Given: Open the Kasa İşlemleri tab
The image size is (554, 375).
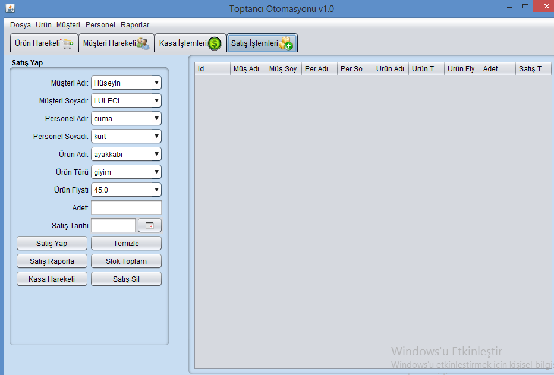Looking at the screenshot, I should 190,43.
